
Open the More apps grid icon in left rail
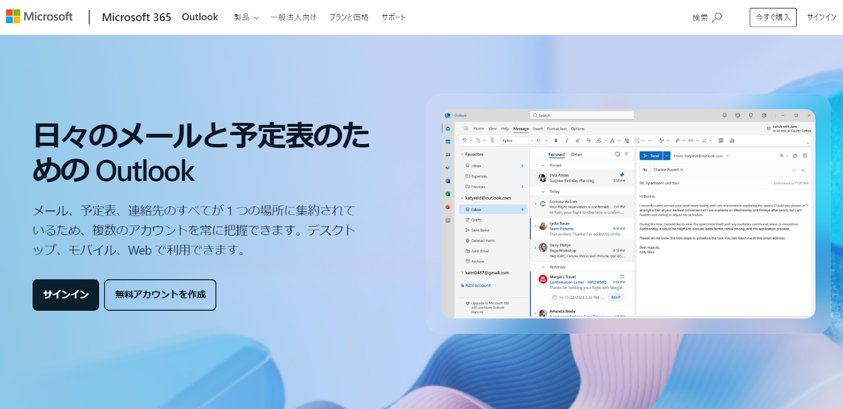coord(448,220)
